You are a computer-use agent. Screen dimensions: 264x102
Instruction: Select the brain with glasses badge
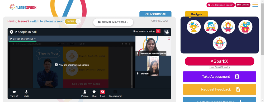point(220,43)
